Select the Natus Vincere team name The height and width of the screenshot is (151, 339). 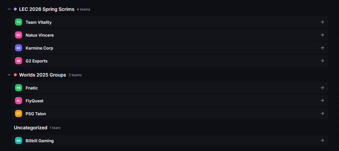click(x=39, y=35)
